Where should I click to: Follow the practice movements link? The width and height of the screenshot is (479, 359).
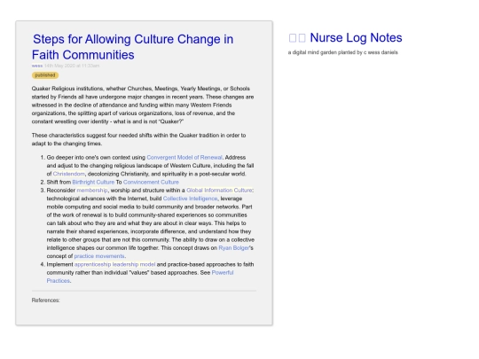[99, 256]
